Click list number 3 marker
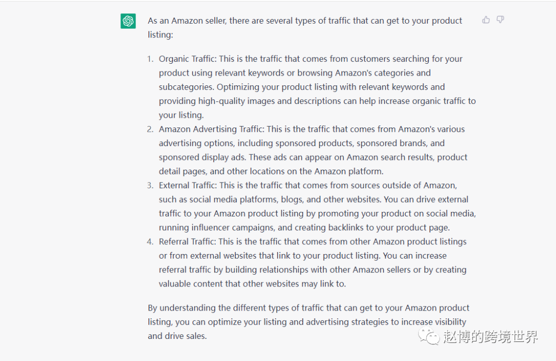This screenshot has height=361, width=556. coord(150,185)
